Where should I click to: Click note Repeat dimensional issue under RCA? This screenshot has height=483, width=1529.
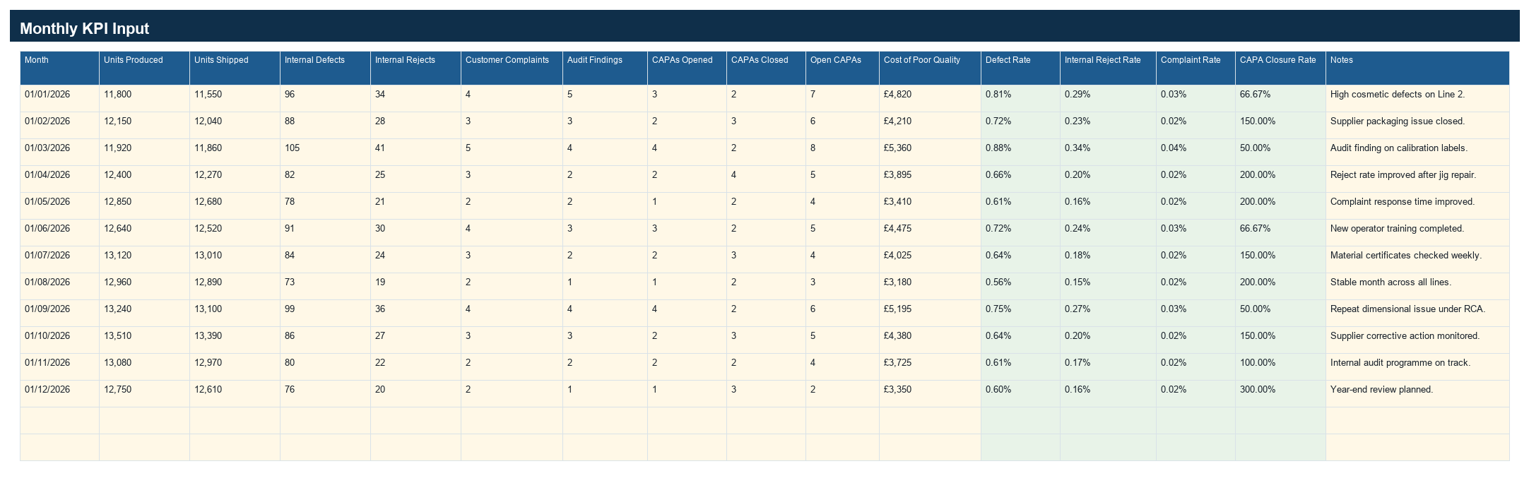(x=1418, y=314)
